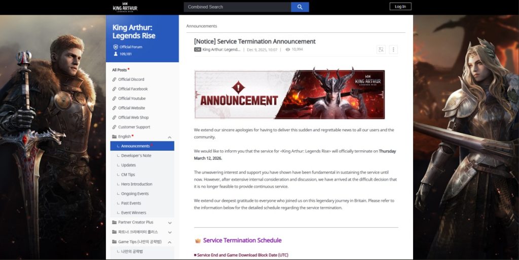Image resolution: width=519 pixels, height=260 pixels.
Task: Click the Announcement banner image
Action: point(289,95)
